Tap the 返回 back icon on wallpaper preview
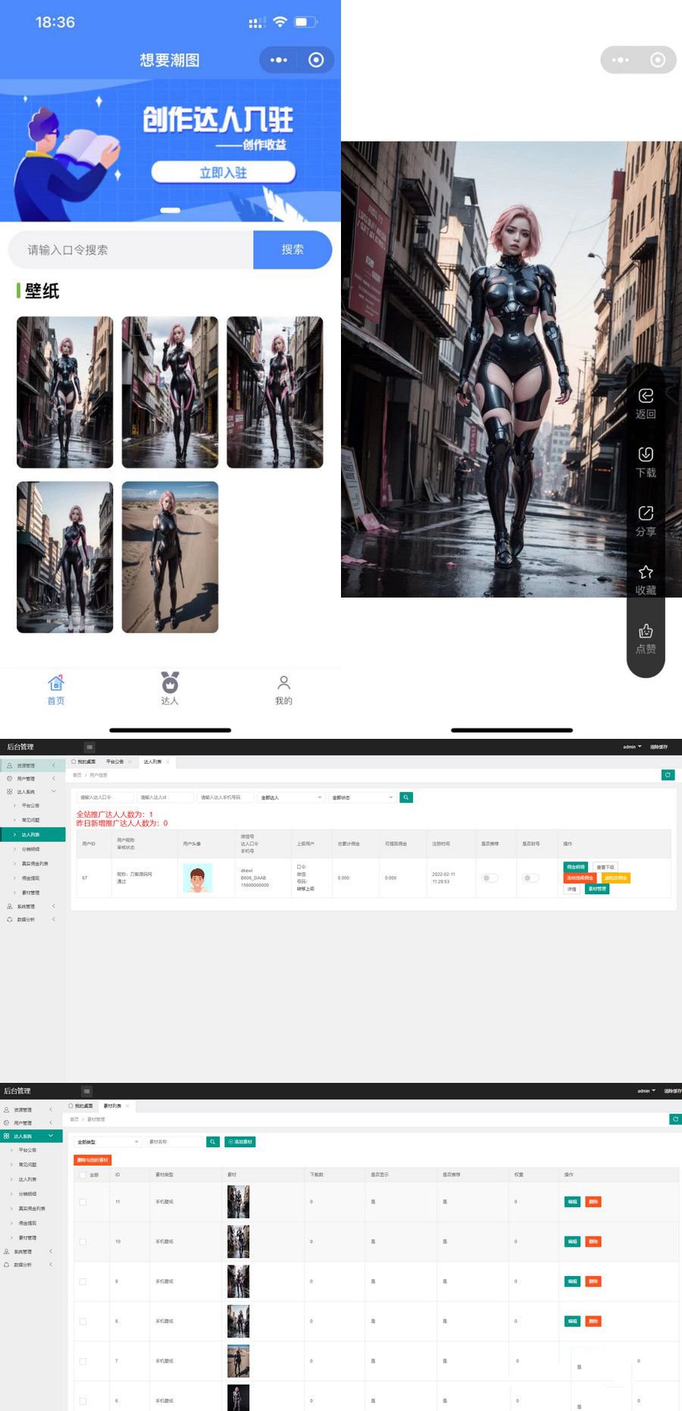This screenshot has width=682, height=1411. [646, 396]
